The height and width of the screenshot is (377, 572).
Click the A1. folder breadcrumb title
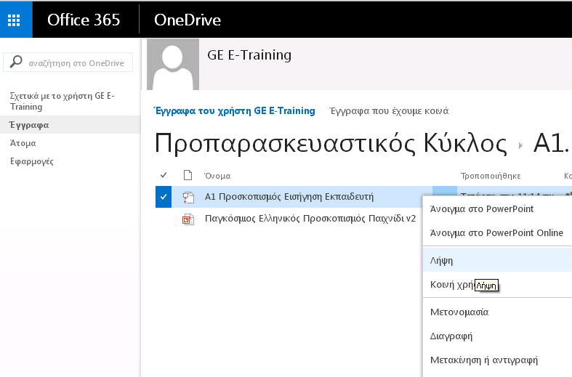551,143
